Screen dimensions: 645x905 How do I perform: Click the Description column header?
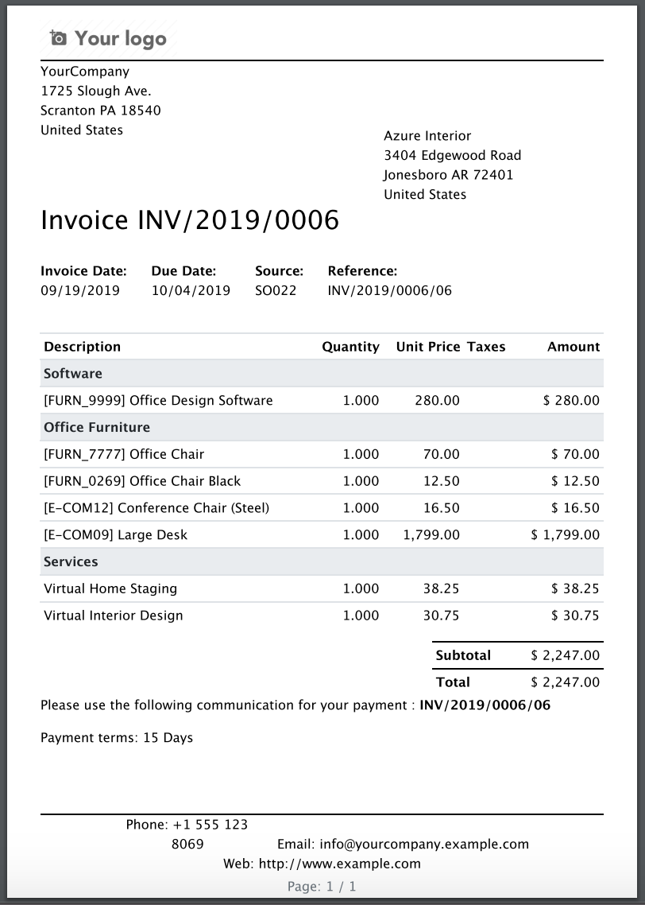(x=83, y=347)
